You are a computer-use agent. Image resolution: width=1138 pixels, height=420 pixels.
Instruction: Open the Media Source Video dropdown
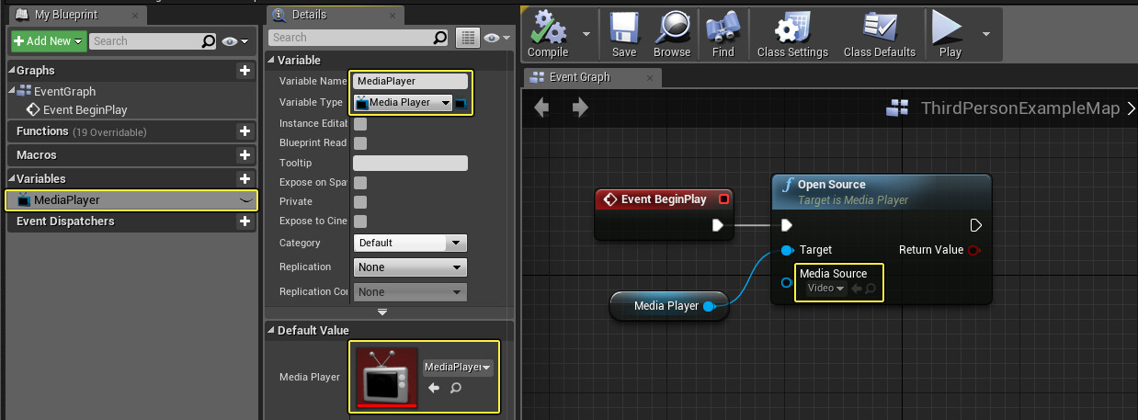coord(825,289)
